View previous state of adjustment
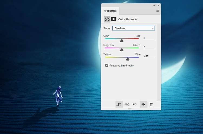 [127, 104]
